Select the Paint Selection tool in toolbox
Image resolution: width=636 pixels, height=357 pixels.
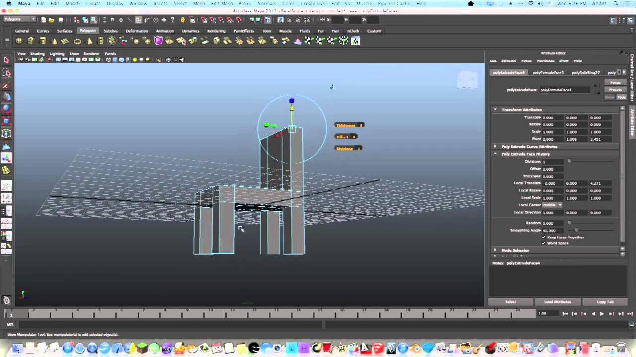(x=6, y=85)
